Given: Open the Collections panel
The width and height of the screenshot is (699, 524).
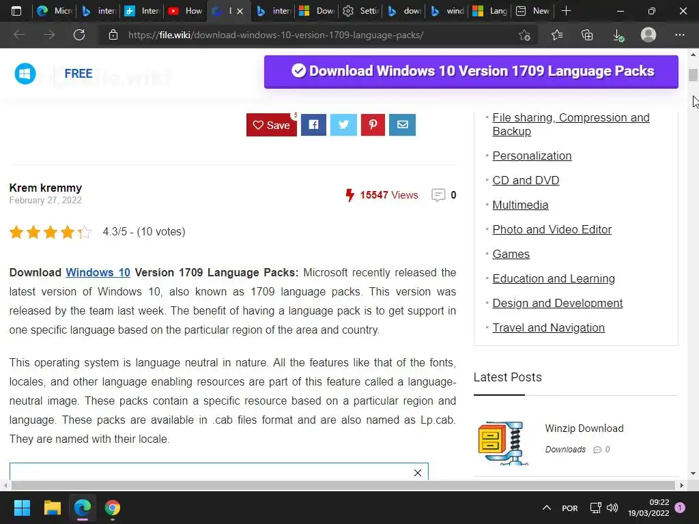Looking at the screenshot, I should 587,35.
